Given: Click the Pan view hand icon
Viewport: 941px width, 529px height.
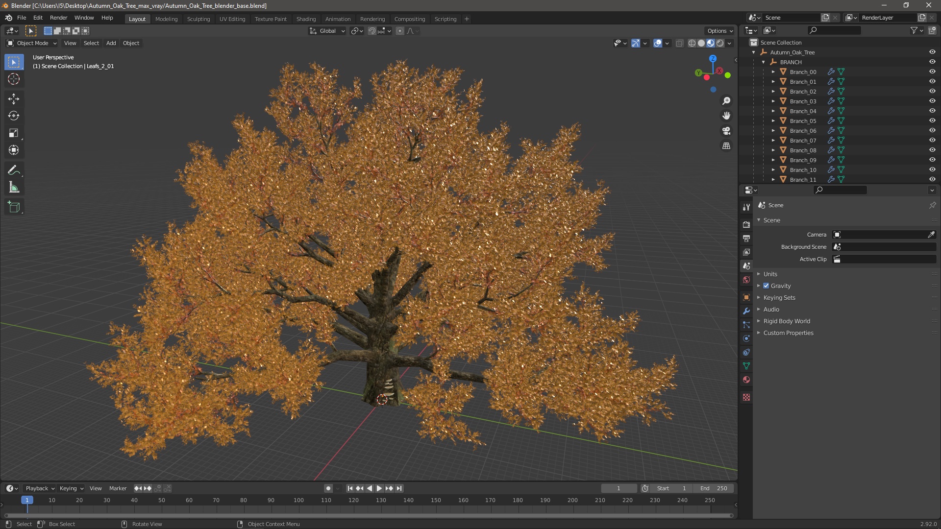Looking at the screenshot, I should tap(726, 116).
